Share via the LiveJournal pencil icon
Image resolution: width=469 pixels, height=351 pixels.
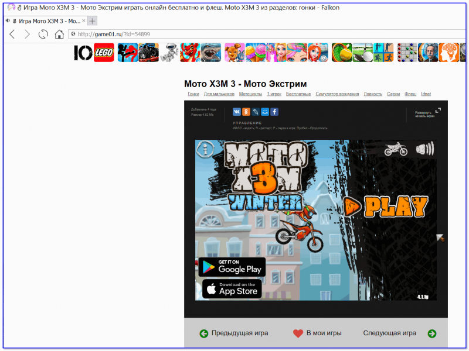[x=256, y=112]
